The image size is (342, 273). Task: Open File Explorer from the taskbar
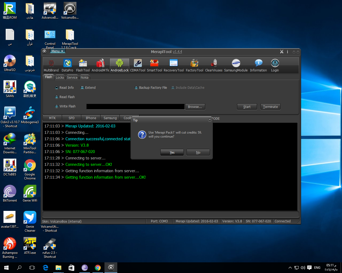pos(58,268)
